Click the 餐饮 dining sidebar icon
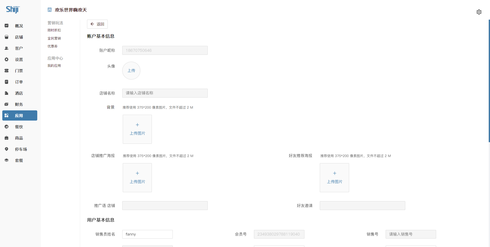Image resolution: width=490 pixels, height=247 pixels. pyautogui.click(x=7, y=127)
